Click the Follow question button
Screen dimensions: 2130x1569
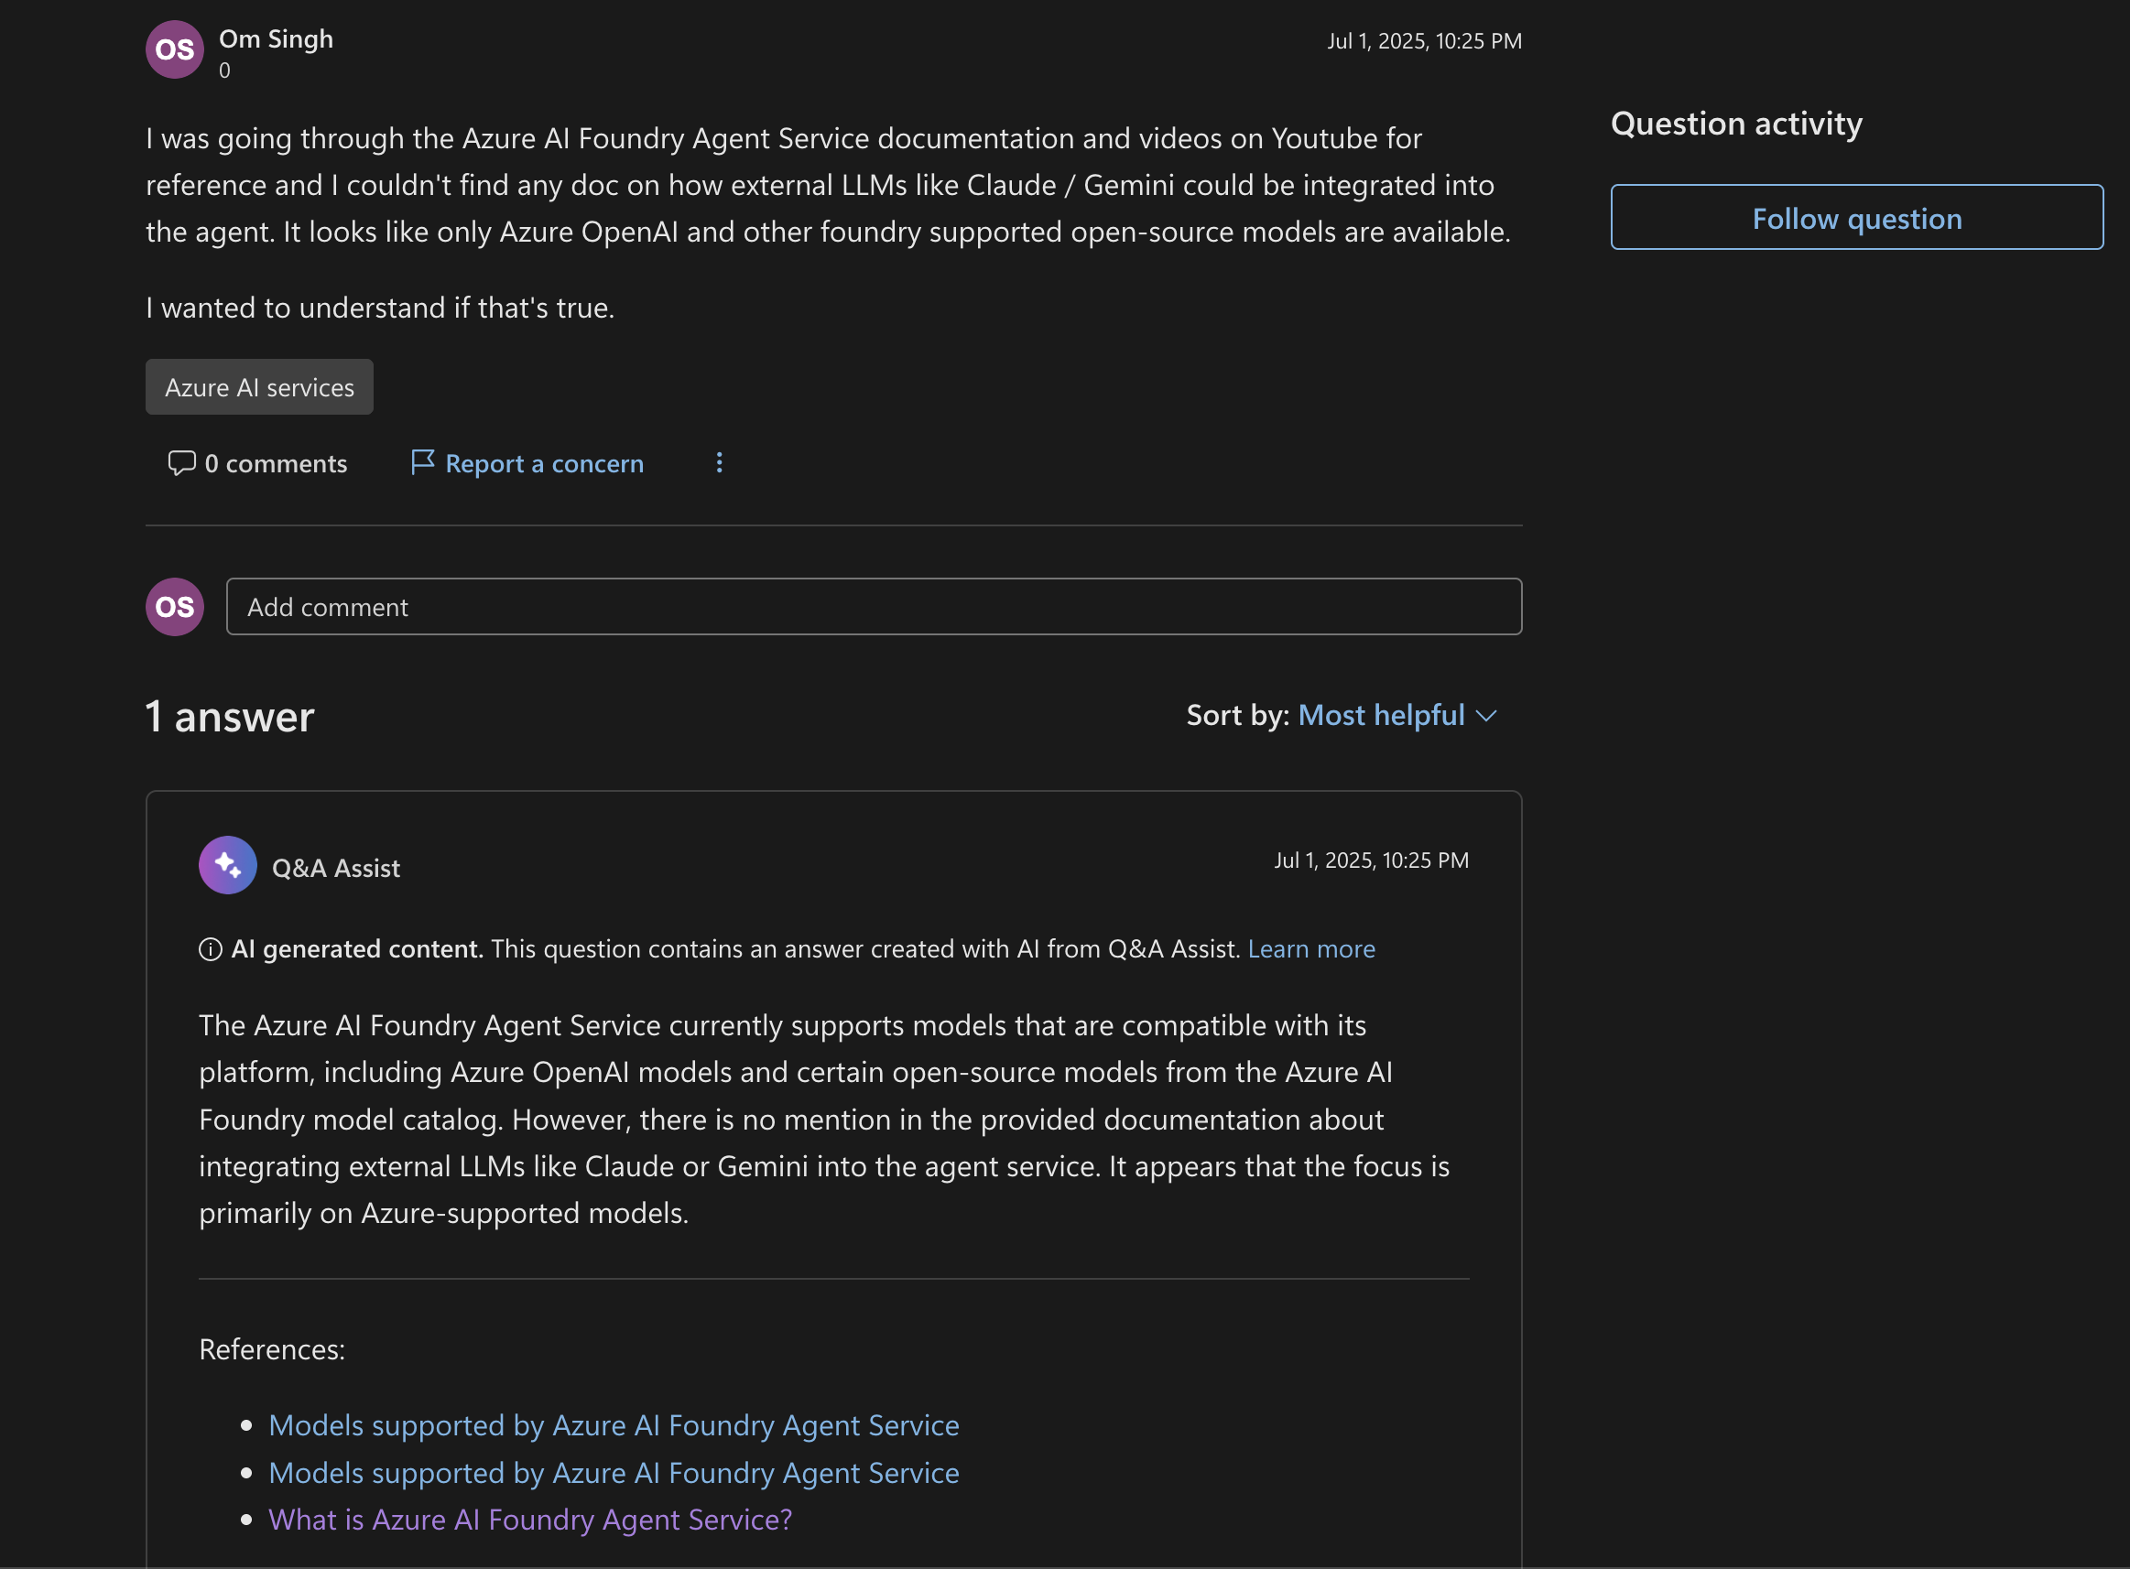[1856, 218]
